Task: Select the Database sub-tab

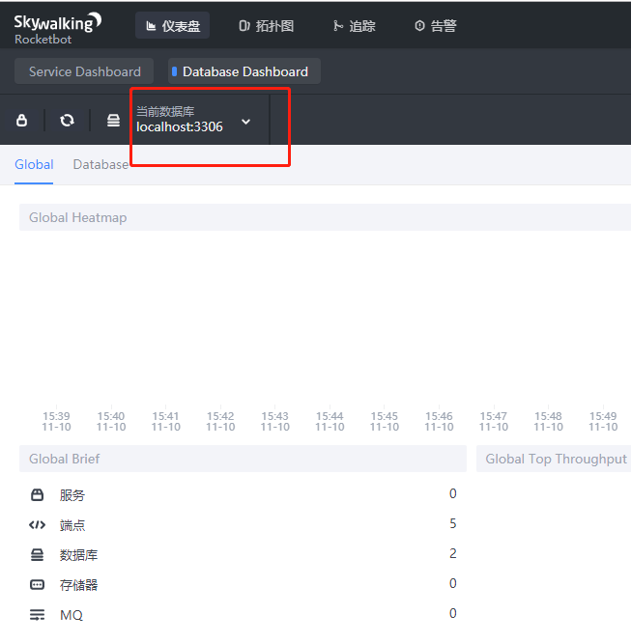Action: (100, 164)
